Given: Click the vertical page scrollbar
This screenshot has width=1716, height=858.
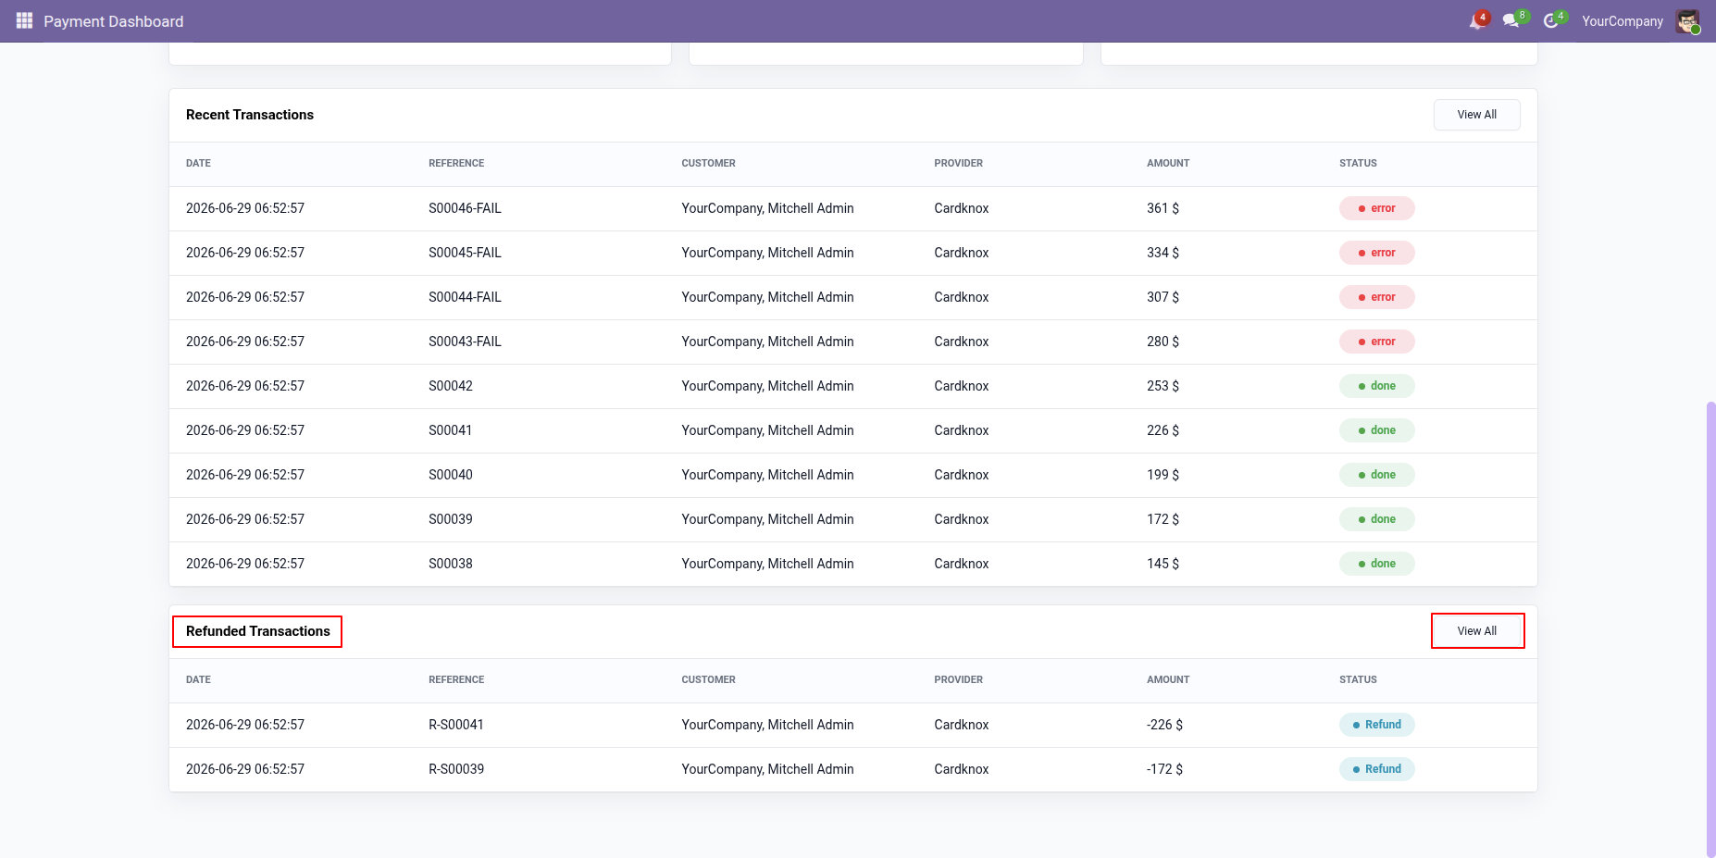Looking at the screenshot, I should point(1710,629).
